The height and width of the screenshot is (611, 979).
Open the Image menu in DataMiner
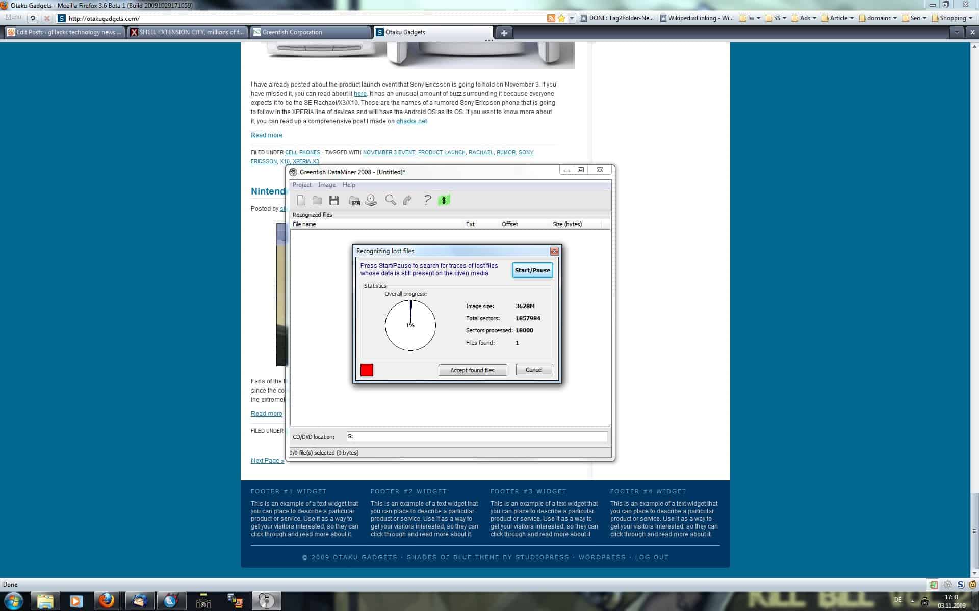(x=327, y=185)
